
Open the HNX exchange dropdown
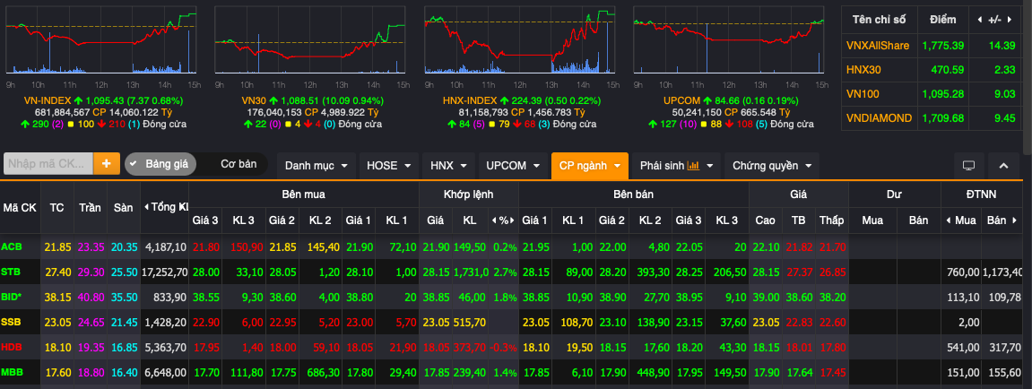(449, 165)
